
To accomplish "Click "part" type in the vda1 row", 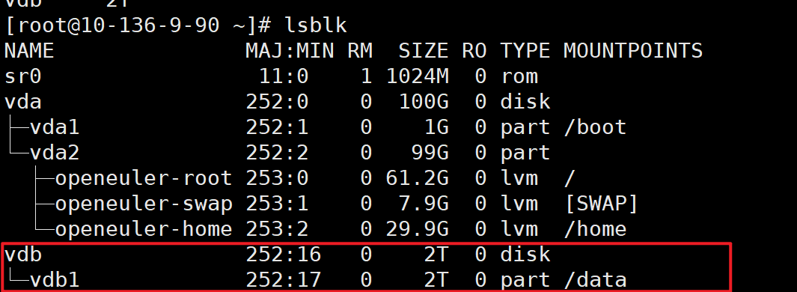I will point(525,128).
